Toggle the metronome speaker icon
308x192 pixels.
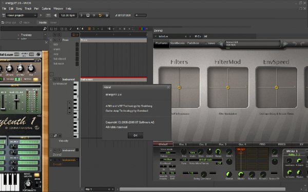pyautogui.click(x=55, y=15)
